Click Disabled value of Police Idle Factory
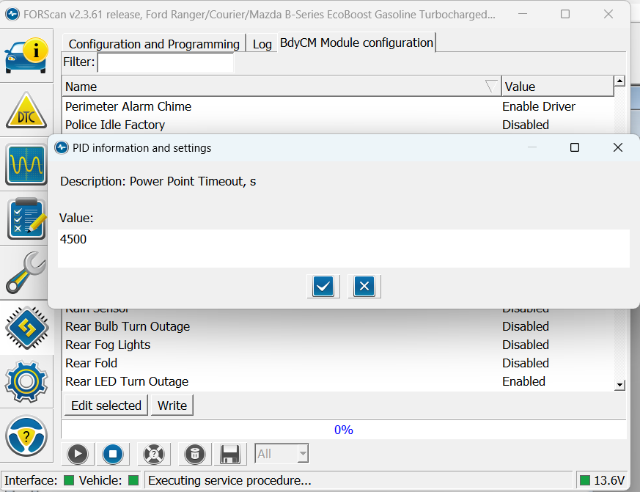This screenshot has width=640, height=492. click(526, 125)
